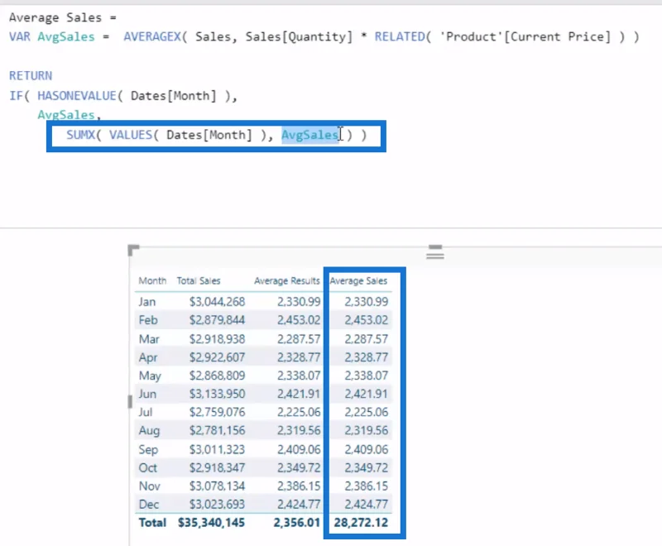The image size is (662, 546).
Task: Select the Jul row month cell
Action: click(146, 412)
